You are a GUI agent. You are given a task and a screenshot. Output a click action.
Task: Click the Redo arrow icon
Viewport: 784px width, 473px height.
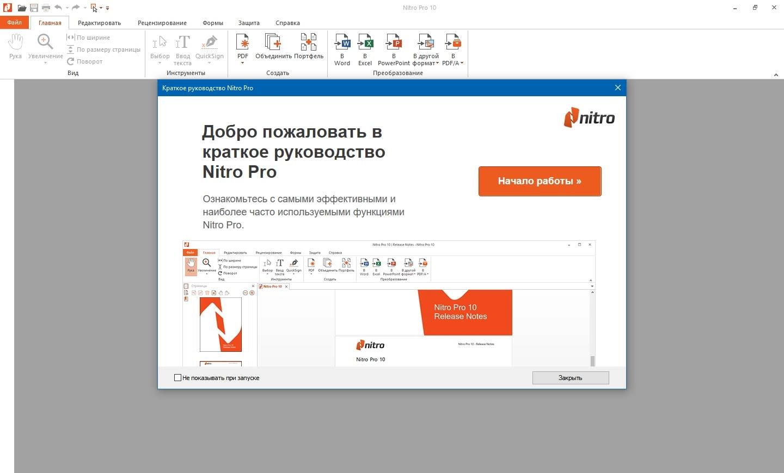pyautogui.click(x=76, y=8)
